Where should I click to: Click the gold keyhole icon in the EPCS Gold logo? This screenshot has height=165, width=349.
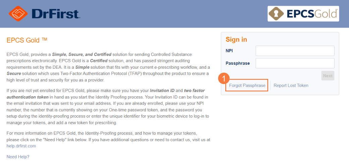276,14
